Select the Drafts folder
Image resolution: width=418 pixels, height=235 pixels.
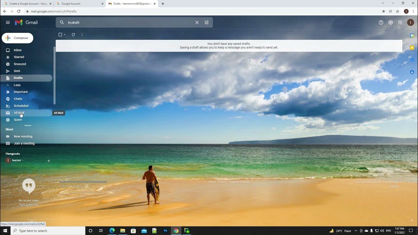tap(26, 78)
